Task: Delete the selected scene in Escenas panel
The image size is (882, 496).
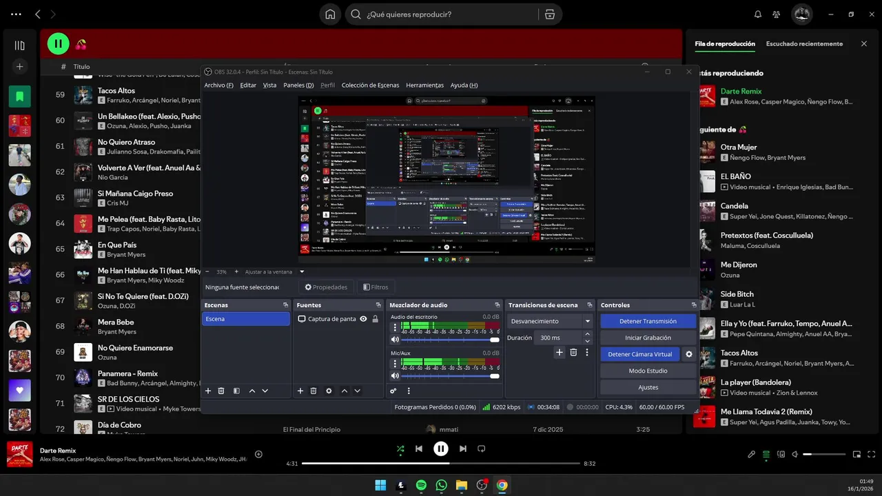Action: click(x=221, y=391)
